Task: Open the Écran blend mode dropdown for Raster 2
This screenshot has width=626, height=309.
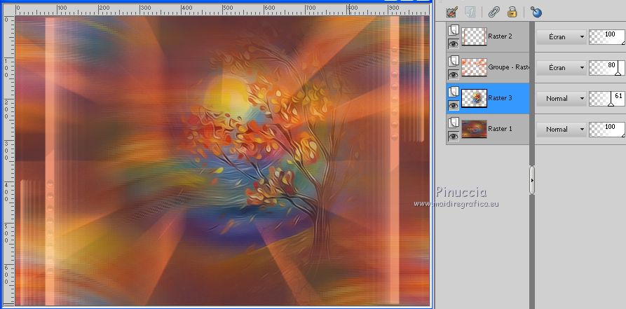Action: click(561, 36)
